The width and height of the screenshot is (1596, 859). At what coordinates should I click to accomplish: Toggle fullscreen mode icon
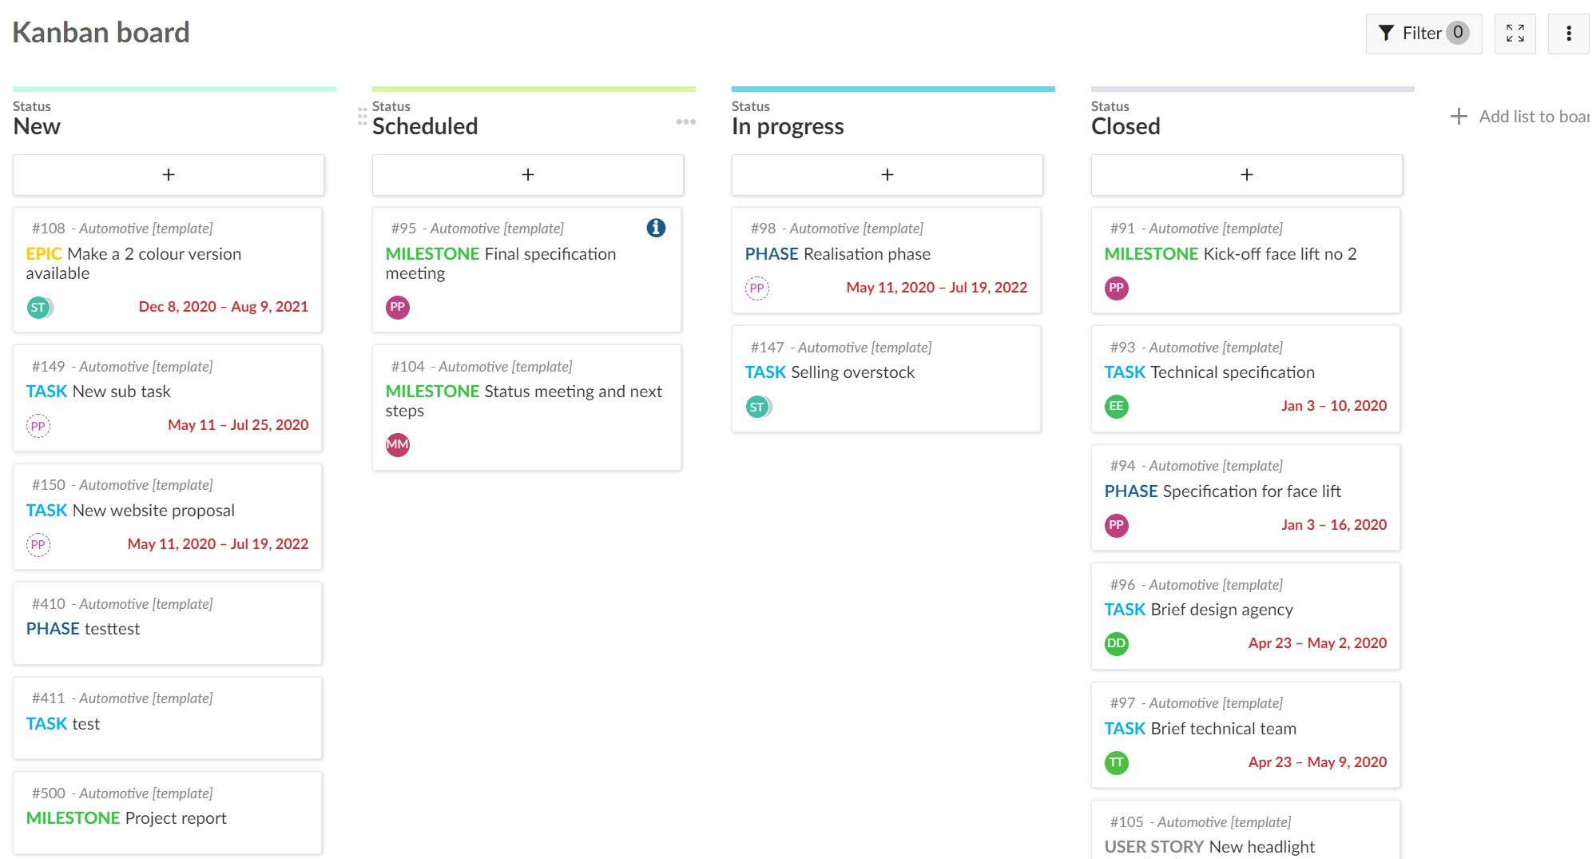point(1515,33)
